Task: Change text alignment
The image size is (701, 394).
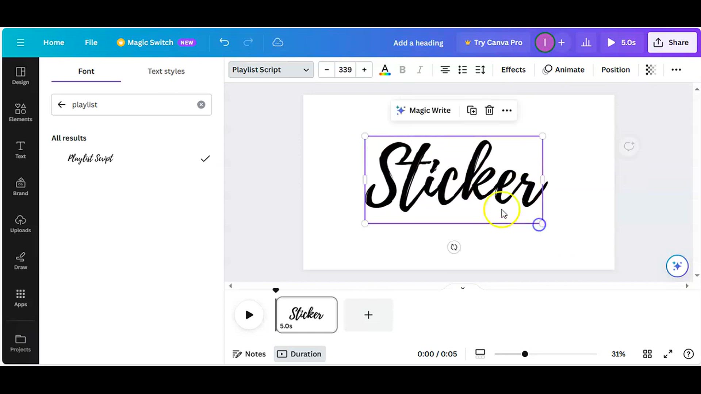Action: coord(445,70)
